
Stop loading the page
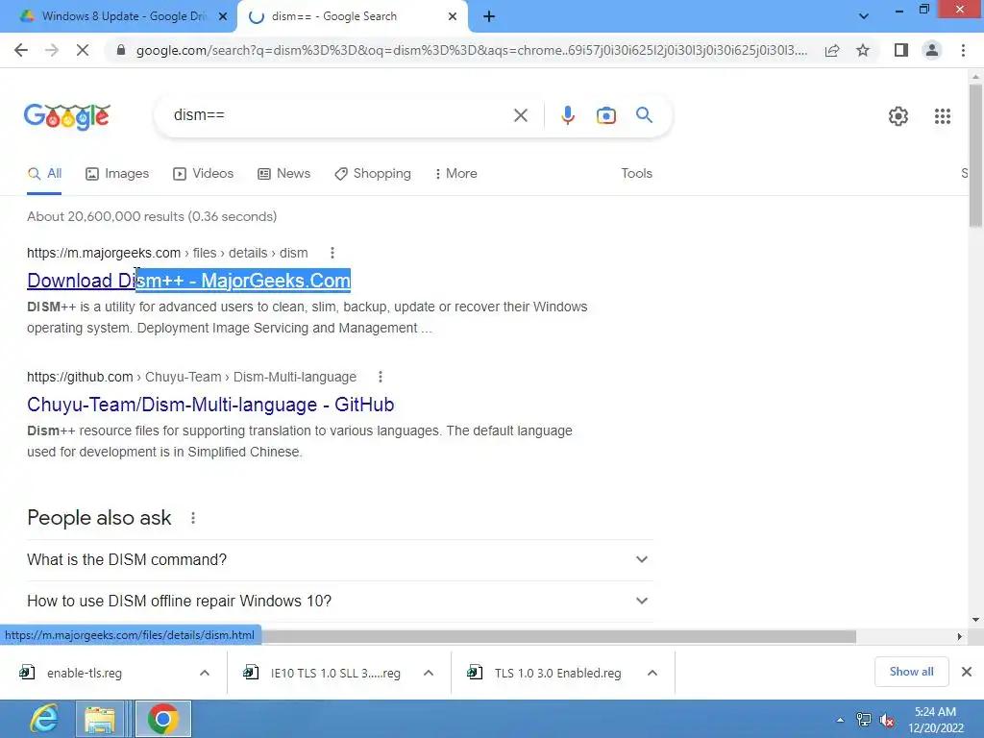pos(83,50)
